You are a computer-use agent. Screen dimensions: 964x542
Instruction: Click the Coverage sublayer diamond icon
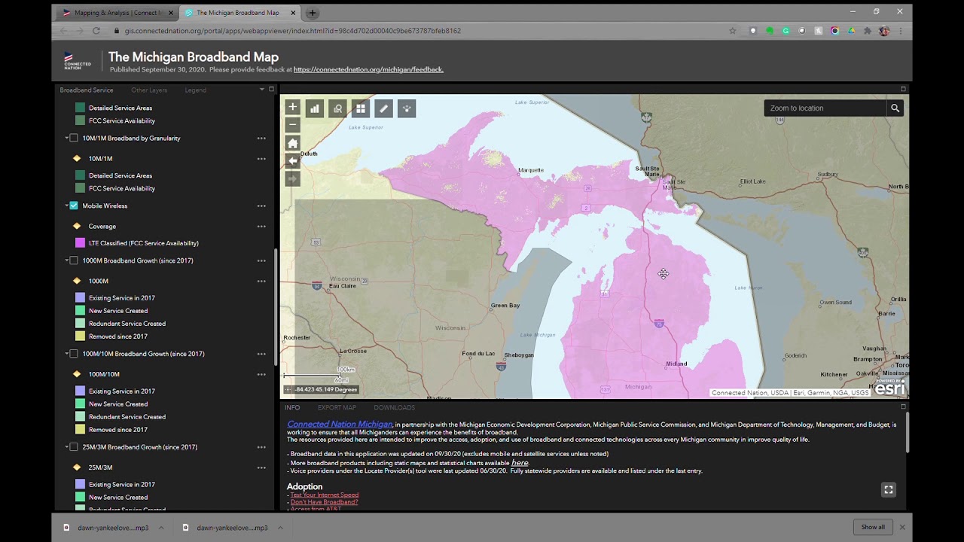click(x=77, y=226)
